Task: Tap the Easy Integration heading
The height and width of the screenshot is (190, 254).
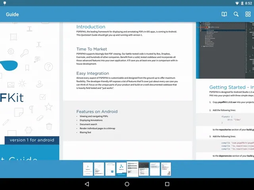Action: click(x=92, y=73)
